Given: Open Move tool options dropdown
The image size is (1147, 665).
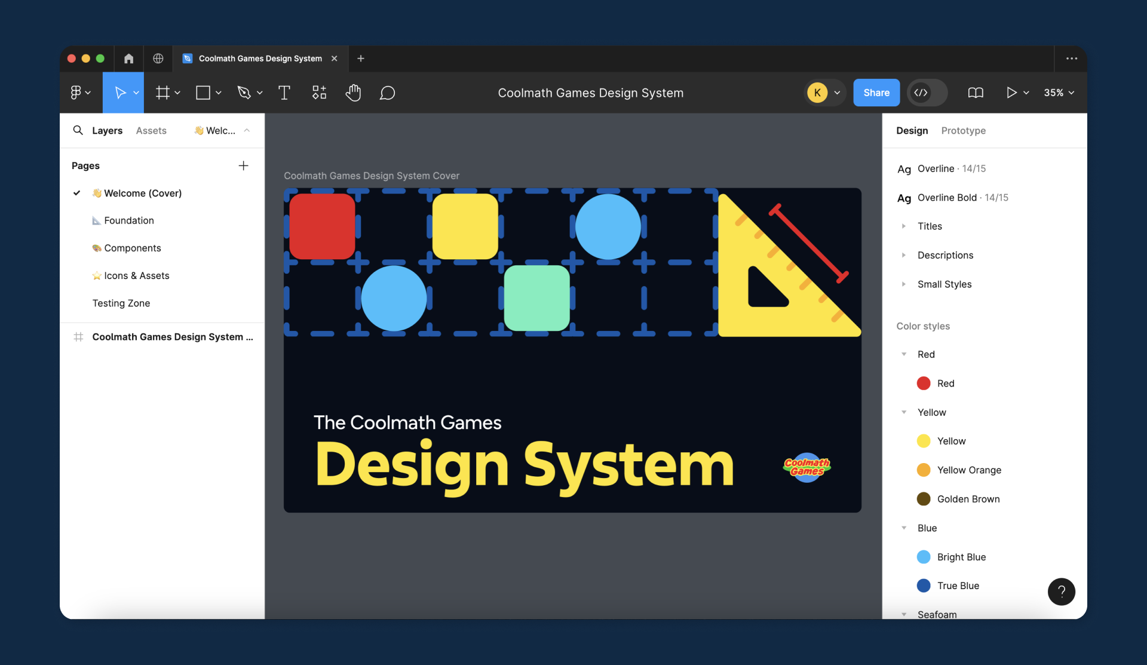Looking at the screenshot, I should coord(136,93).
